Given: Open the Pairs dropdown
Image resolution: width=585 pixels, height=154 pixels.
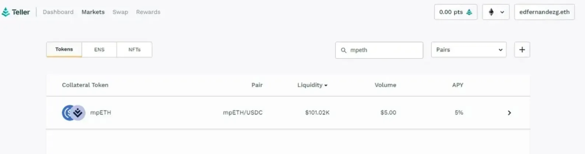Looking at the screenshot, I should point(469,50).
